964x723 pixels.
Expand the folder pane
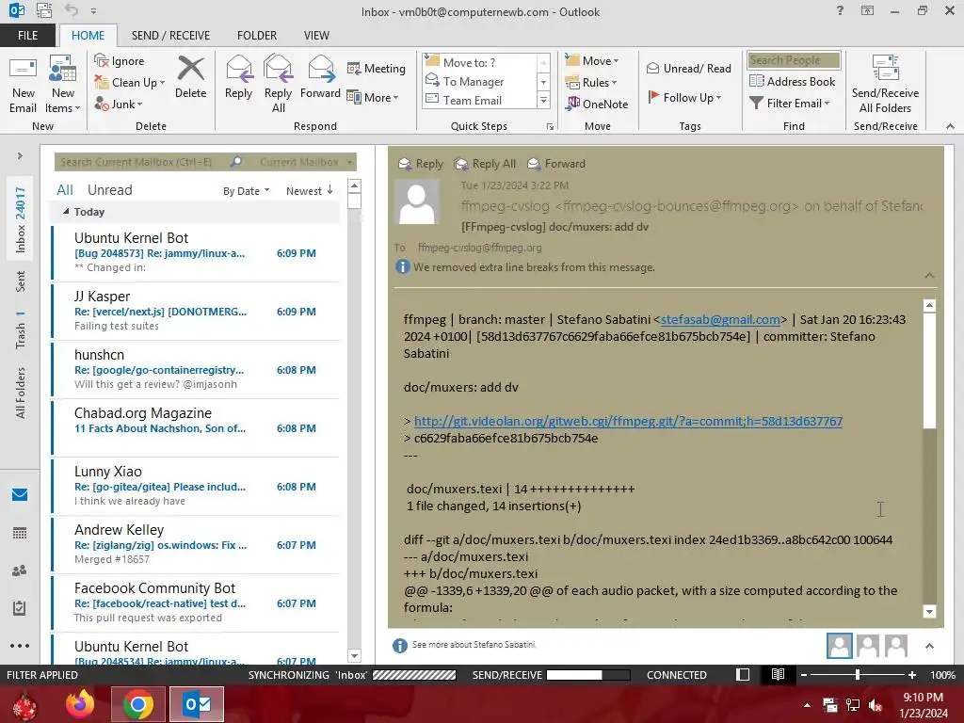click(x=20, y=156)
